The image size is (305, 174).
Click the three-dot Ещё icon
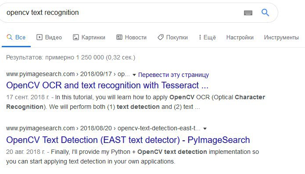(x=200, y=37)
